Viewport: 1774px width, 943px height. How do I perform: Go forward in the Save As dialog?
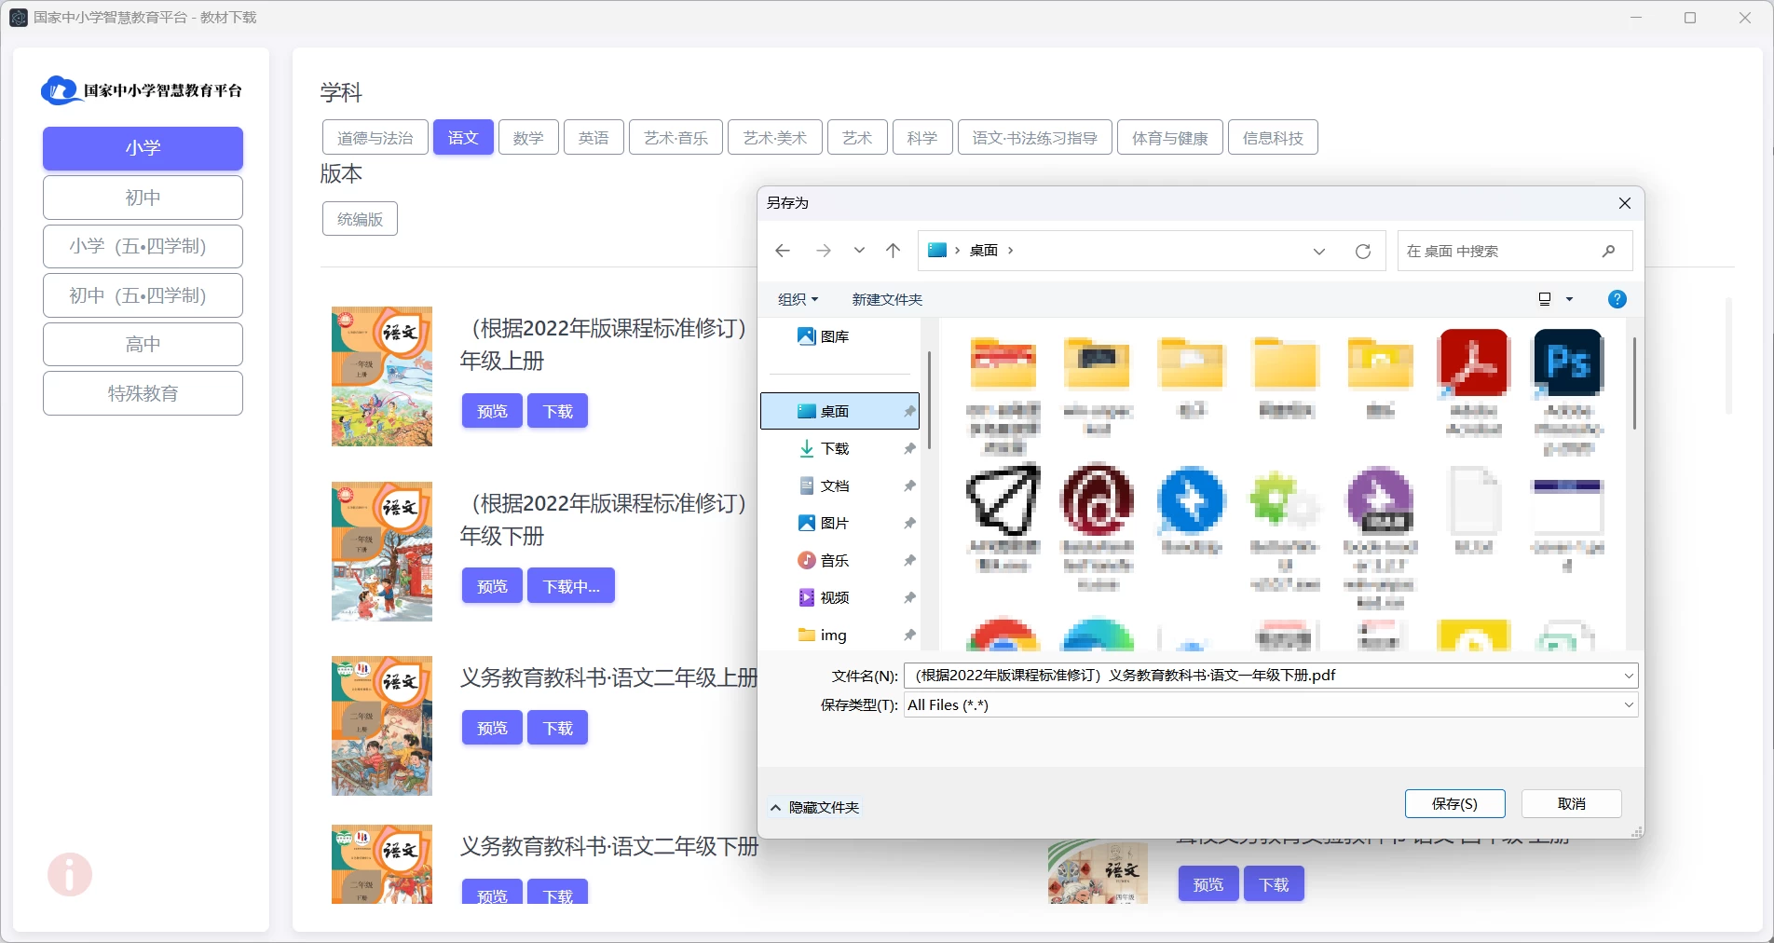824,251
